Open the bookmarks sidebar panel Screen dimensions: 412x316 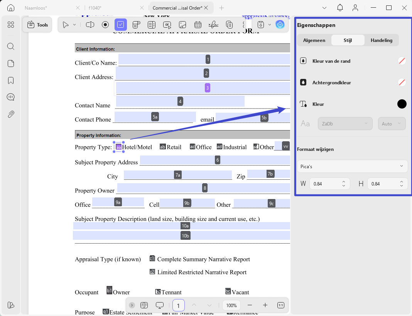coord(11,80)
